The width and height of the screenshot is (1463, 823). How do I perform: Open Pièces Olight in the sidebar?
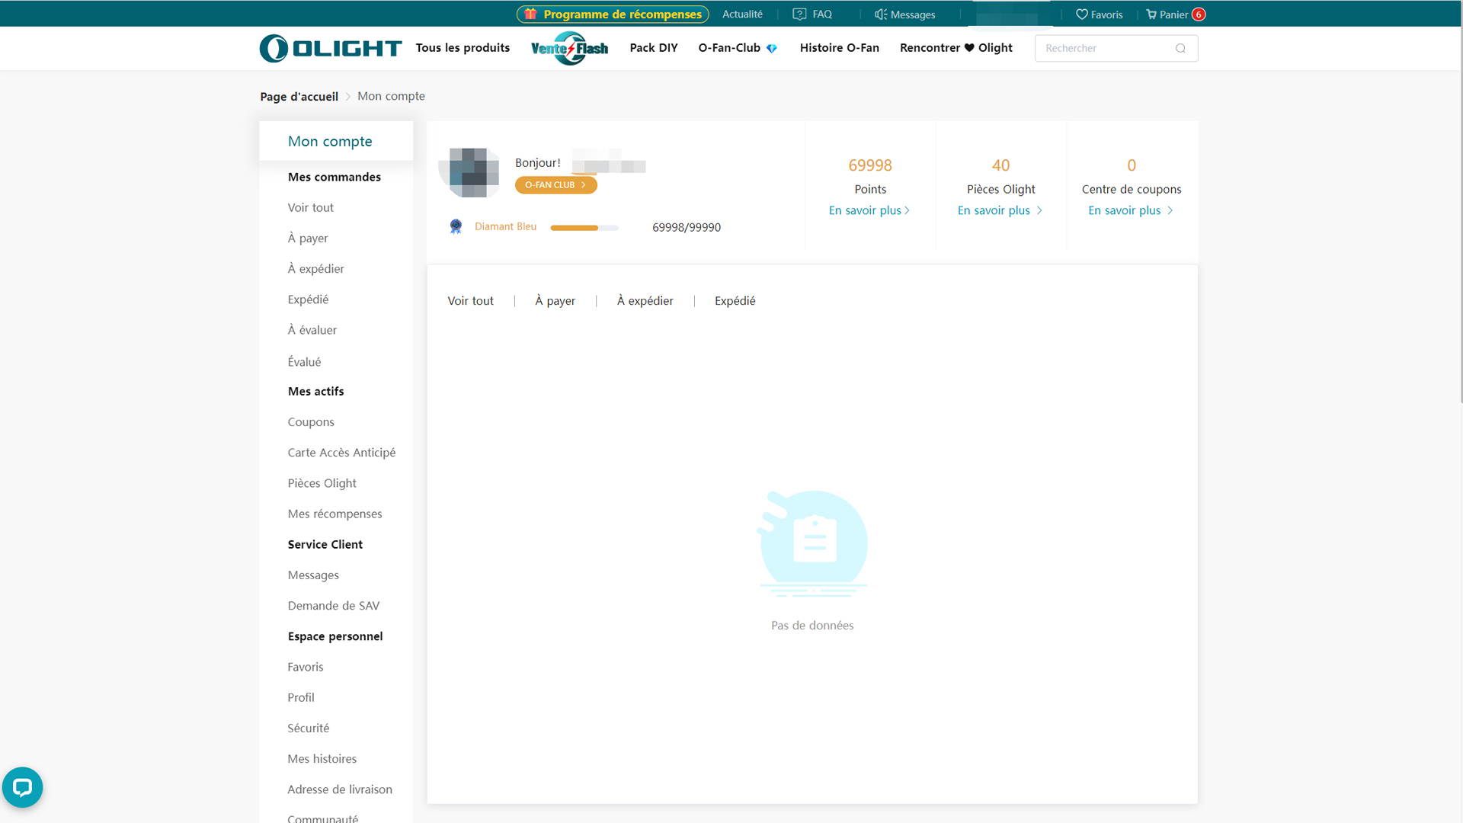click(x=322, y=483)
